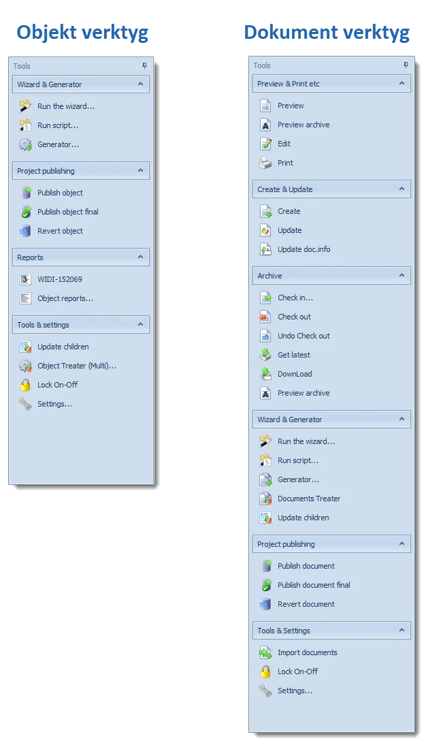Choose Preview archive under Archive section
Viewport: 426px width, 743px height.
tap(304, 393)
